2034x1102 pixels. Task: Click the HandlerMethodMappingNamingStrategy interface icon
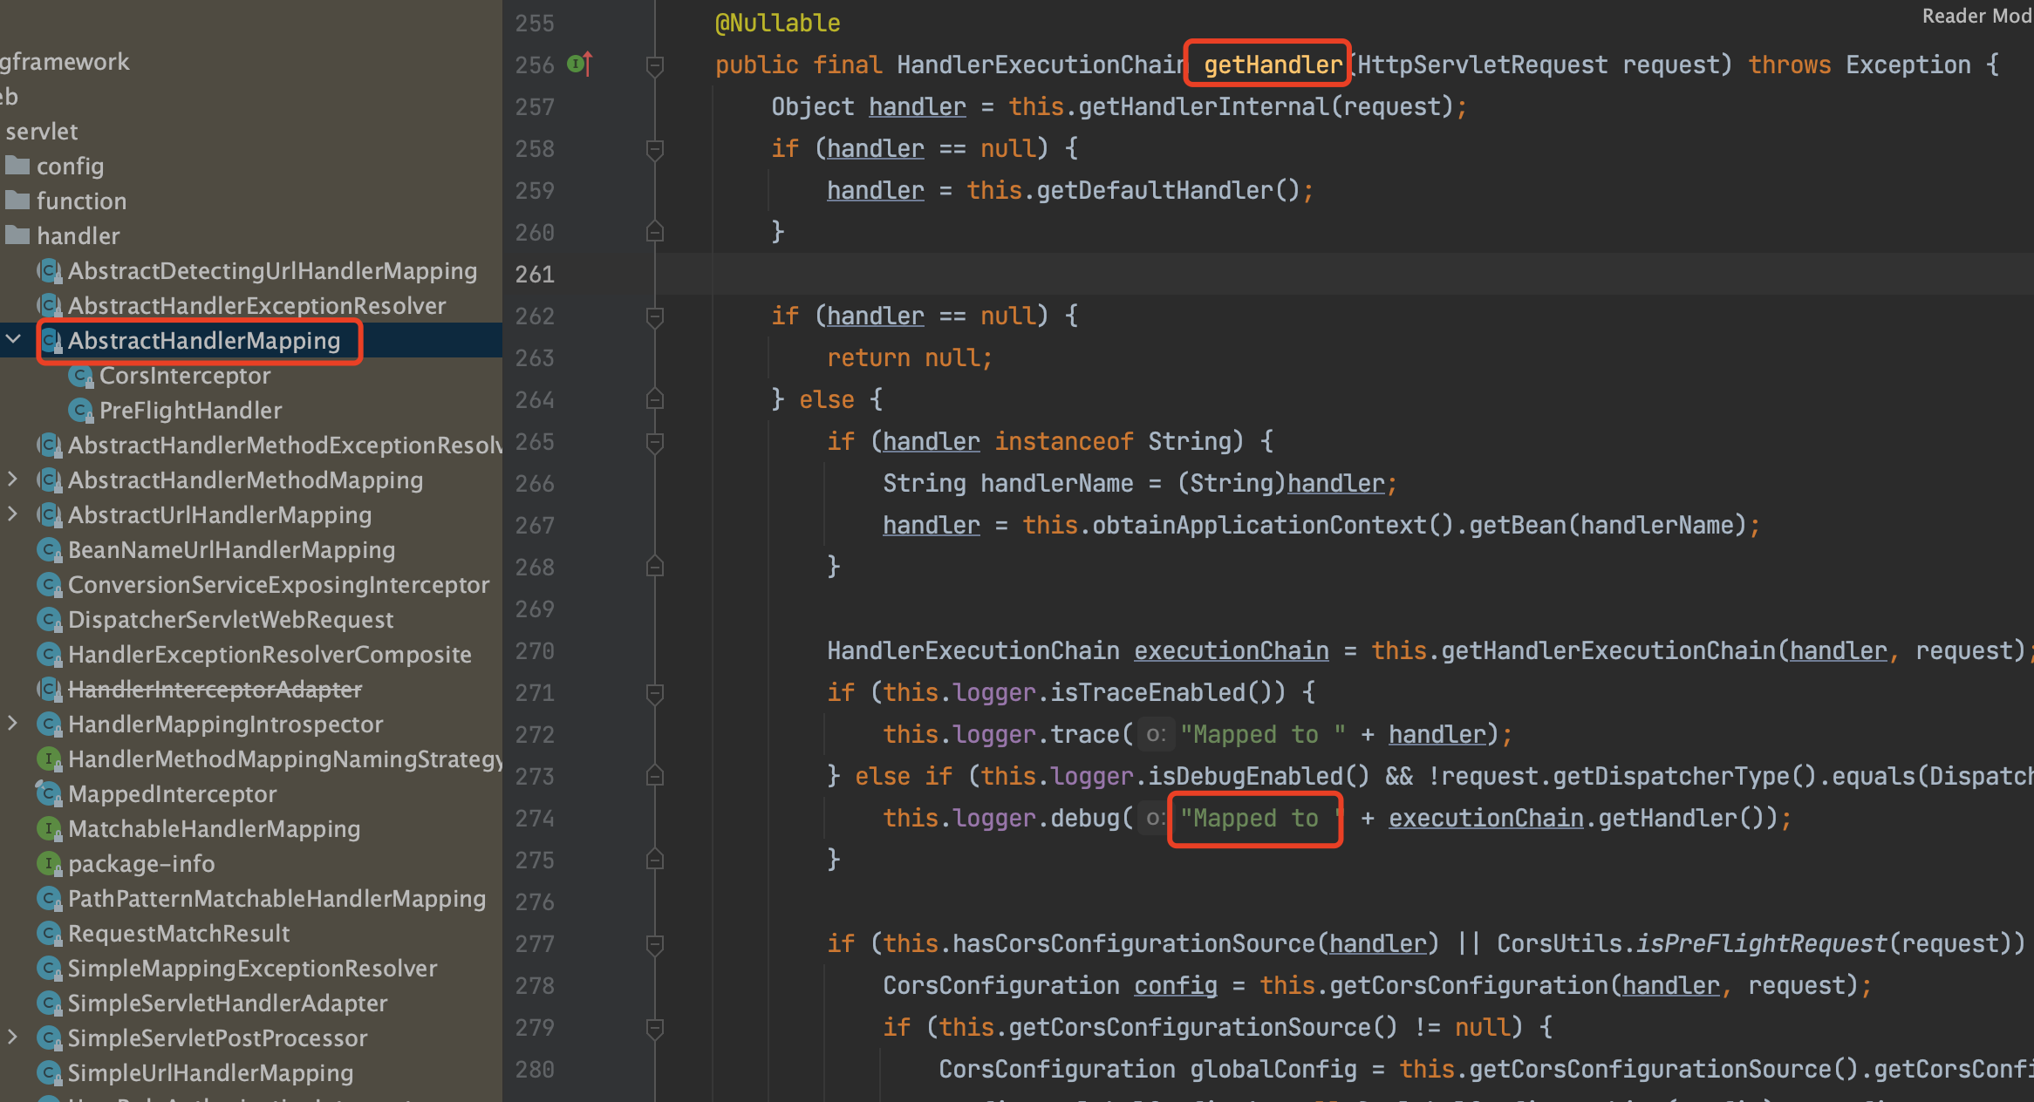pyautogui.click(x=49, y=759)
